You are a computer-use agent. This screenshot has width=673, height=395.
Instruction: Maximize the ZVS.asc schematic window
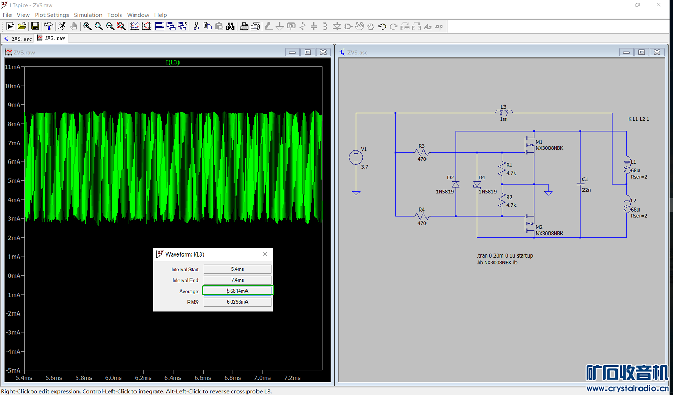[x=642, y=52]
